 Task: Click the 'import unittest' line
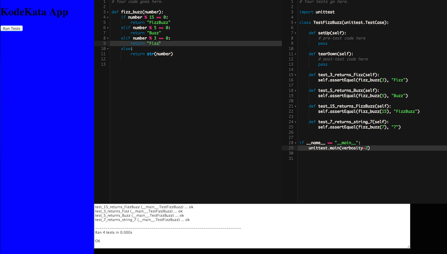317,12
